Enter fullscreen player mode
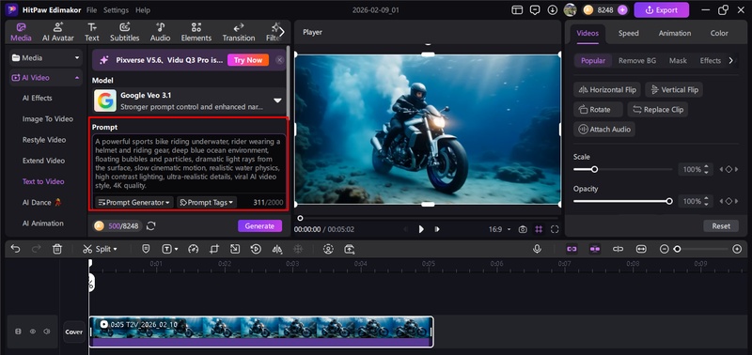Screen dimensions: 752x355 point(555,229)
